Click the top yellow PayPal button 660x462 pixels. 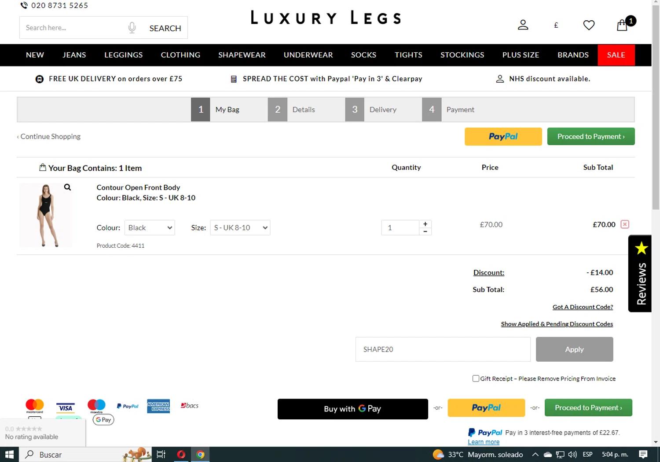503,136
